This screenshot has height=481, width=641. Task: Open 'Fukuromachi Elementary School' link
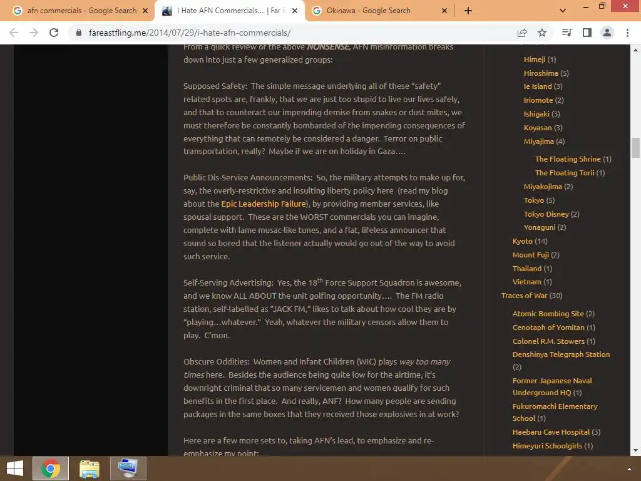pyautogui.click(x=555, y=412)
